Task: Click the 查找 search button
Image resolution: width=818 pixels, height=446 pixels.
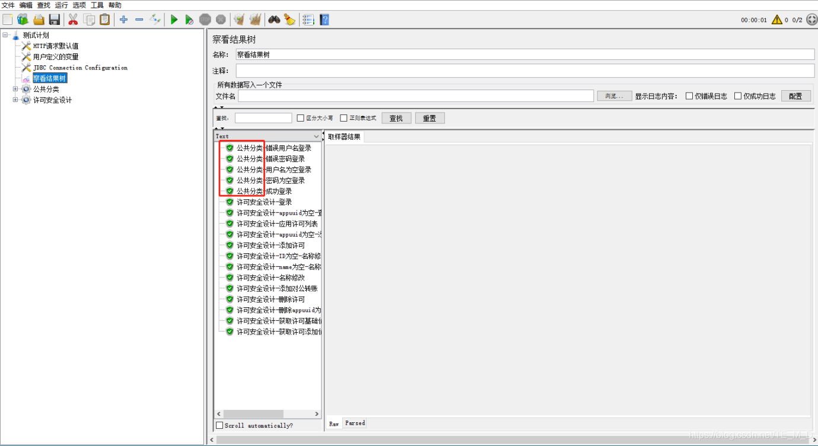Action: 396,118
